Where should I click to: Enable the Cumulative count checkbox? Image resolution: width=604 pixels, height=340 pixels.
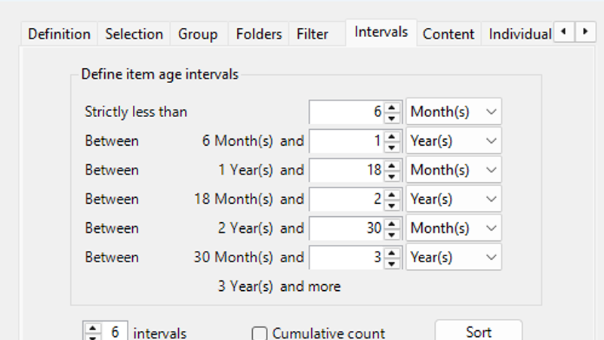[259, 333]
